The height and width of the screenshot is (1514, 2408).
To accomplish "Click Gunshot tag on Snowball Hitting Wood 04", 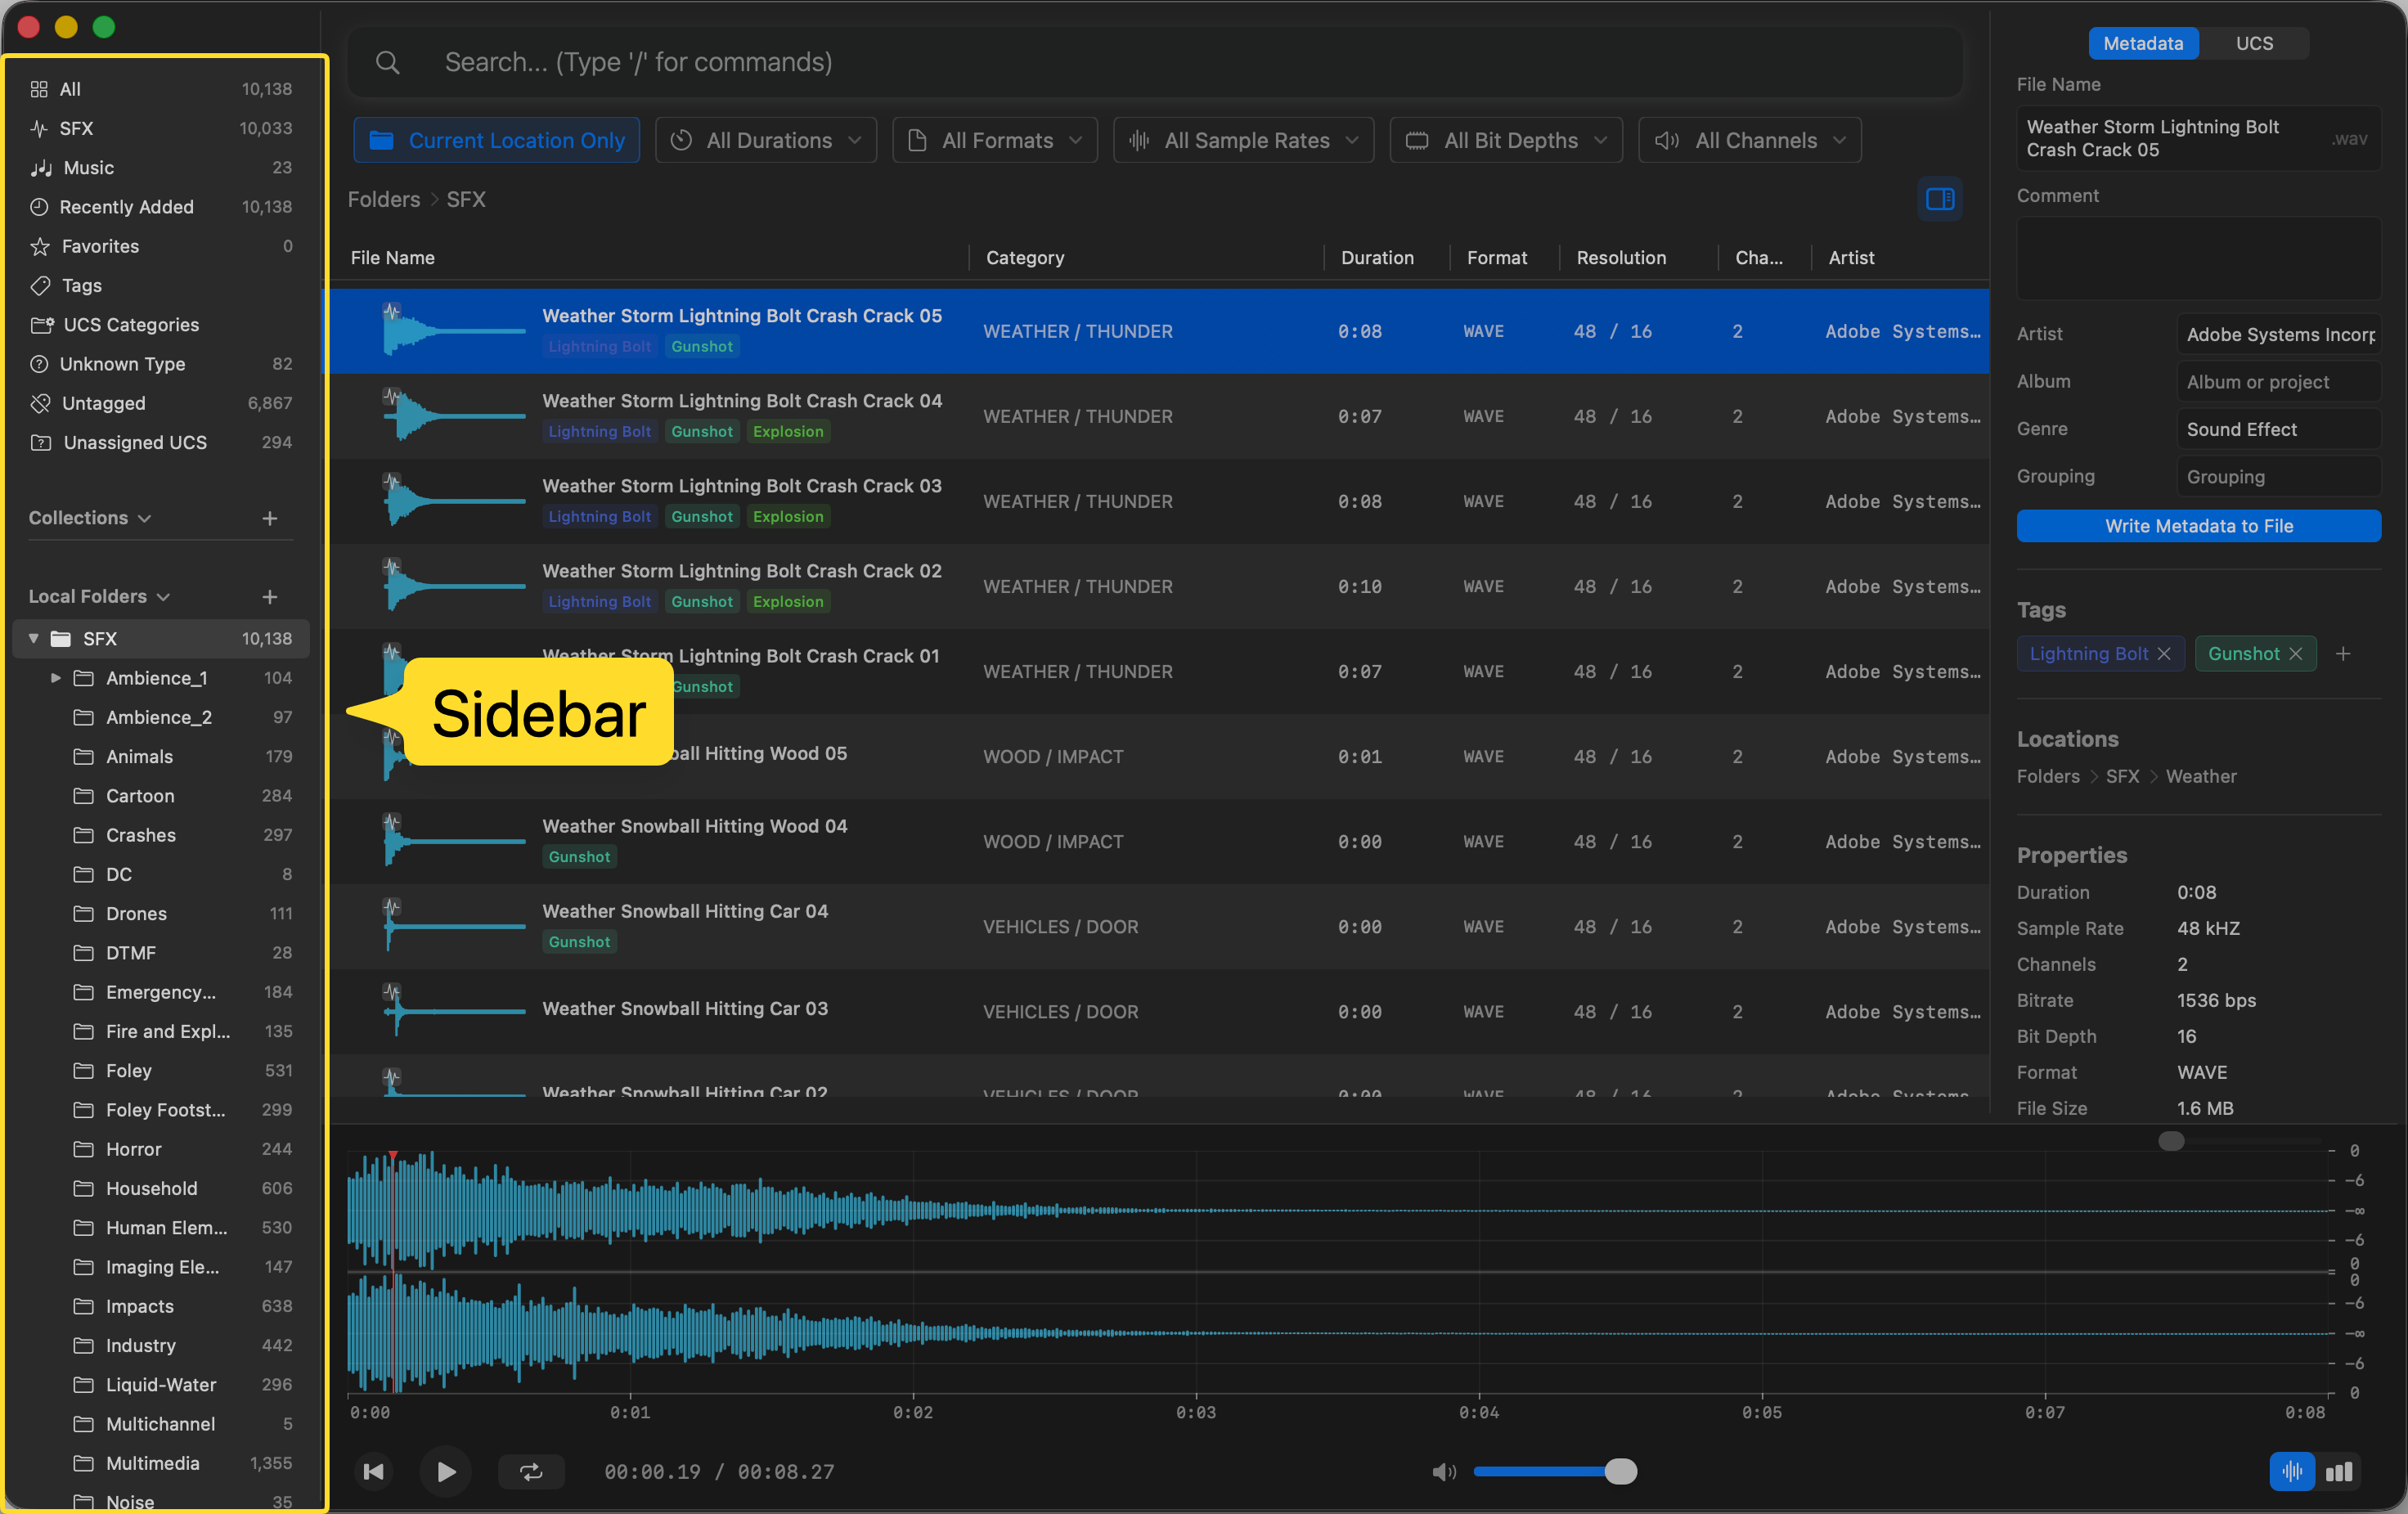I will point(579,856).
